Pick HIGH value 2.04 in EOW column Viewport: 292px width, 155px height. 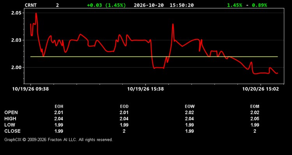189,119
